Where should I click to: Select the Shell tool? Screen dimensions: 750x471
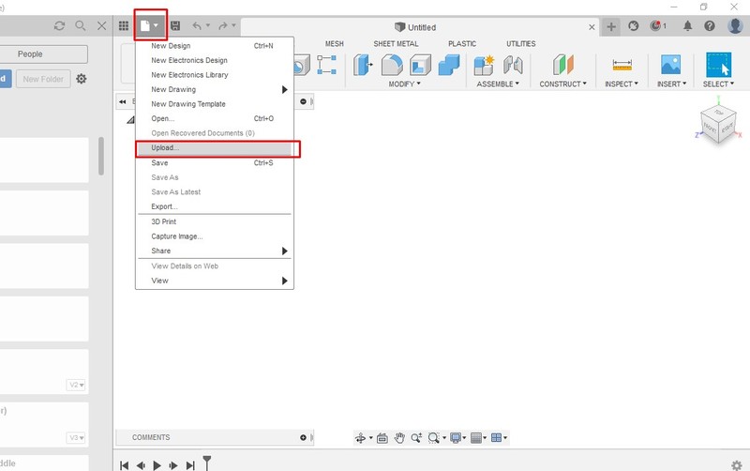[x=420, y=65]
